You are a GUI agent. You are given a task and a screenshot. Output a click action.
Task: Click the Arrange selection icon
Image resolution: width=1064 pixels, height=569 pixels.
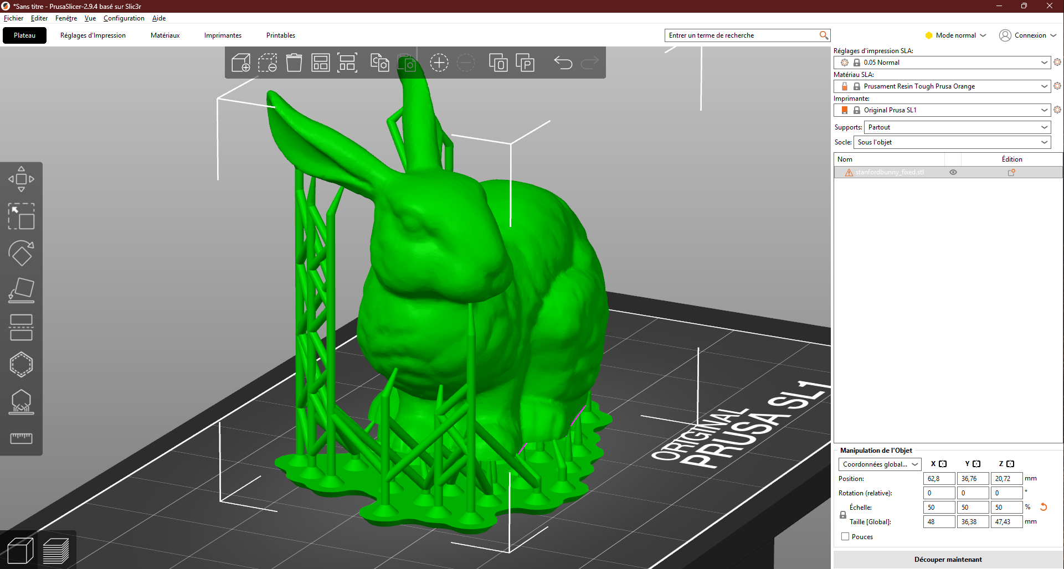347,63
